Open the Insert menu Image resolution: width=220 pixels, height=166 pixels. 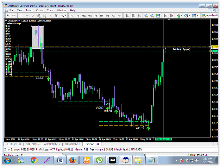[29, 10]
